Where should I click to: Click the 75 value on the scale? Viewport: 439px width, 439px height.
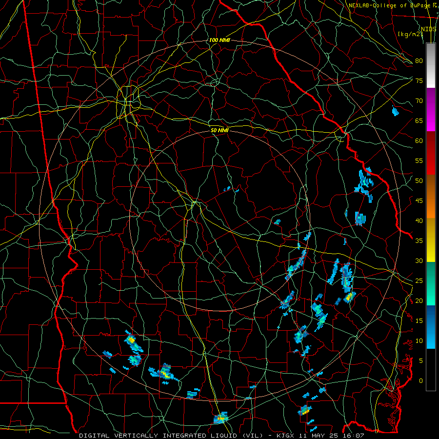click(x=419, y=80)
